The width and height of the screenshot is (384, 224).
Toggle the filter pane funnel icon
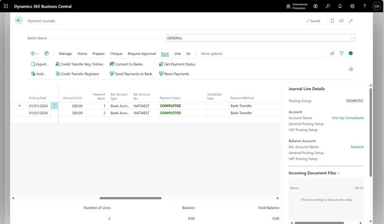(341, 53)
